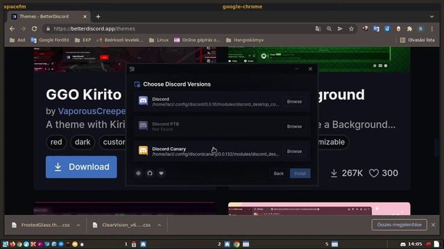The image size is (444, 249).
Task: Click Összes megjelenítése button
Action: [x=400, y=225]
